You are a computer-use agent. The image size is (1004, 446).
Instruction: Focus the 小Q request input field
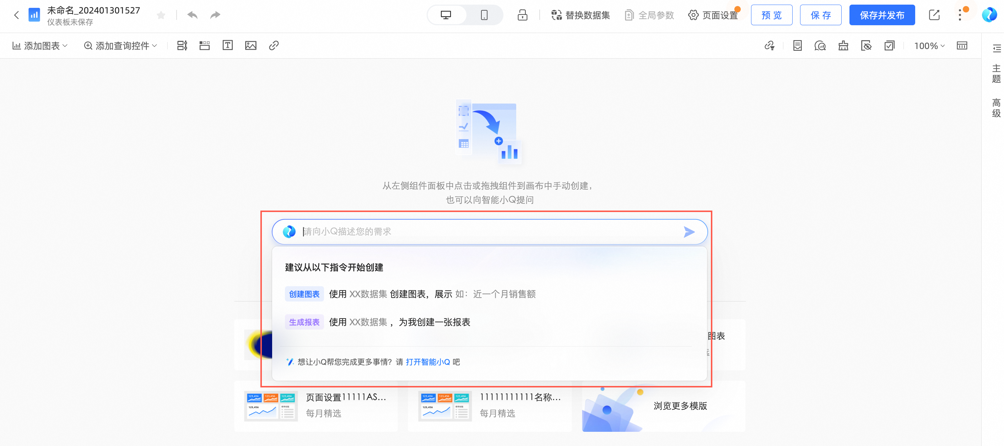[487, 232]
